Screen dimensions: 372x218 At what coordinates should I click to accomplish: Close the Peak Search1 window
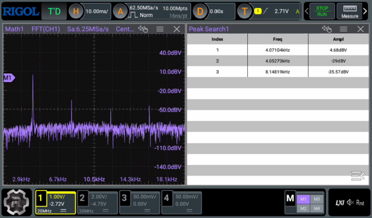tap(361, 29)
